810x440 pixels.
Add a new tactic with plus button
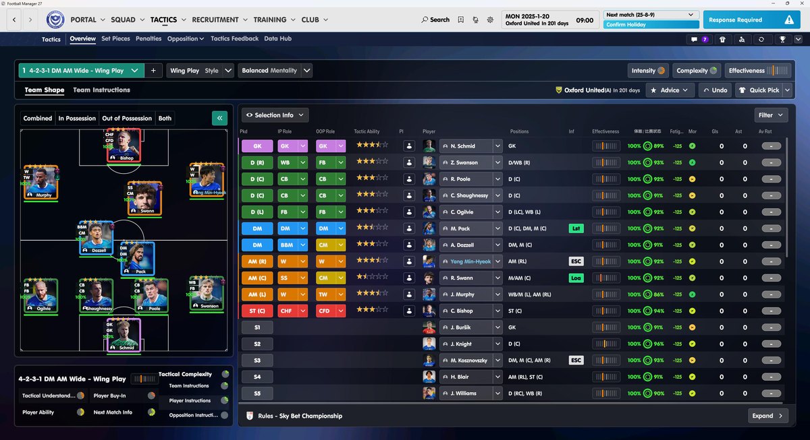pos(153,70)
